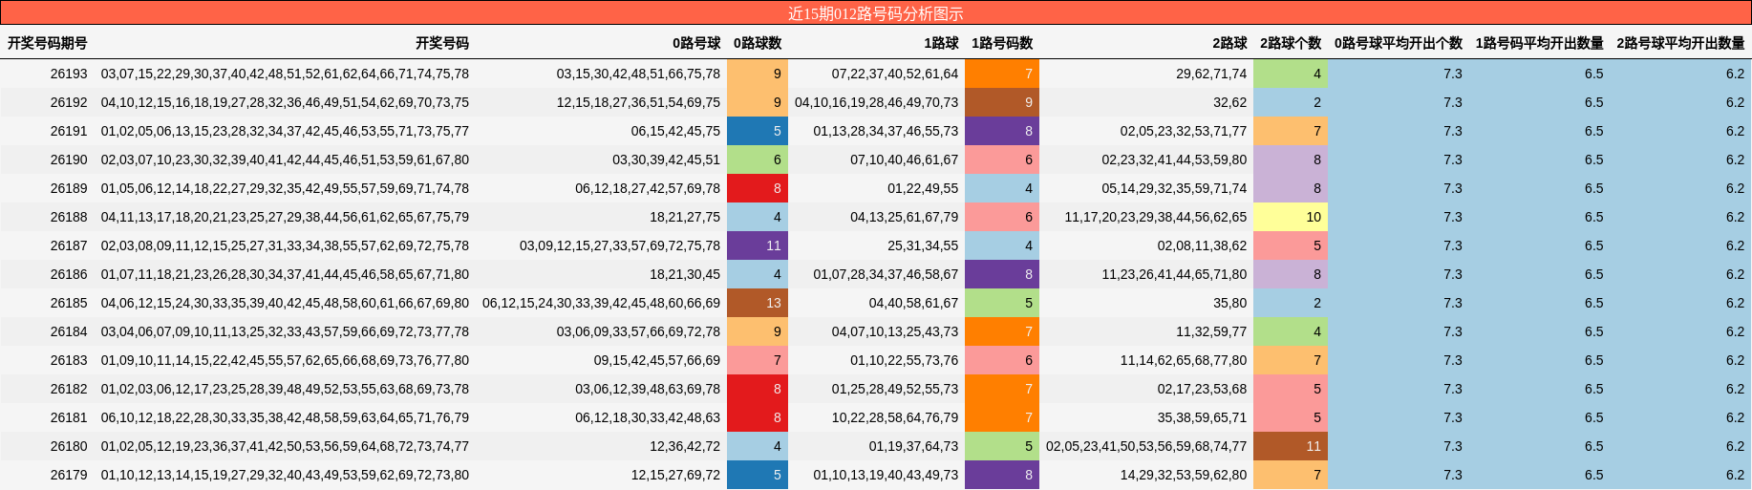
Task: Click the 2路球 cell 35,38,59,65,71
Action: 1202,417
